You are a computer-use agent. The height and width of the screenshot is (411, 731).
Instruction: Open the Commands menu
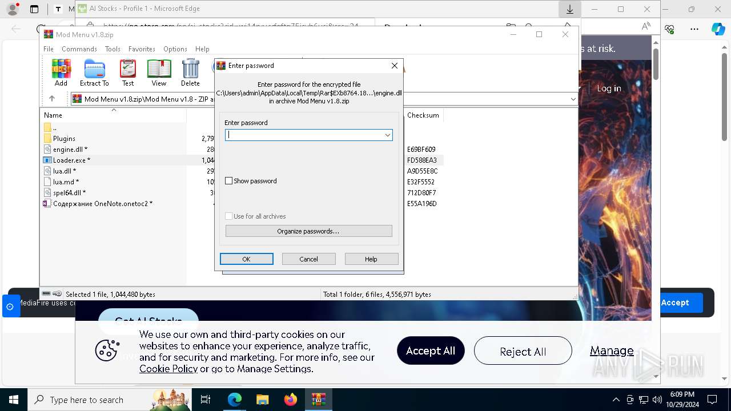79,49
